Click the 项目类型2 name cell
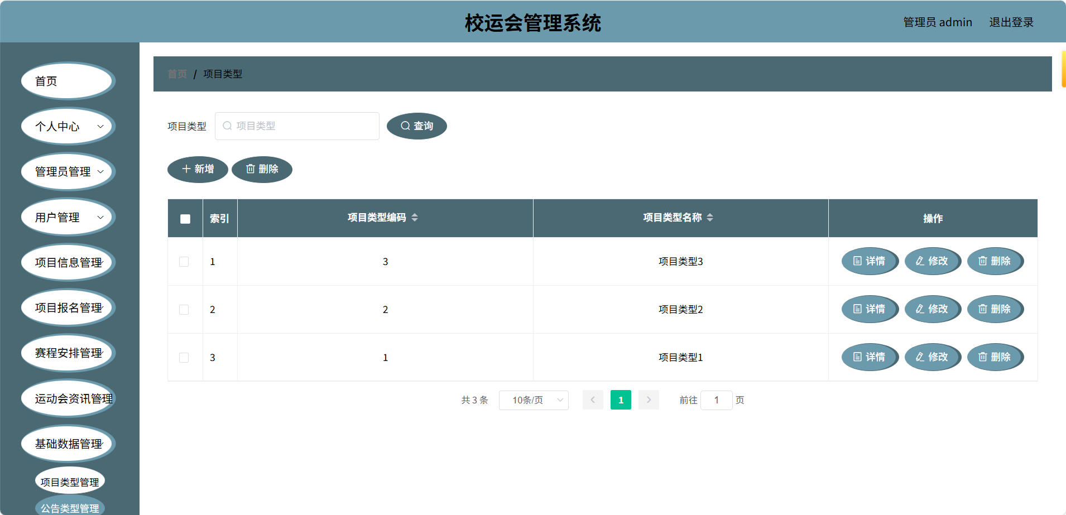 pos(680,310)
